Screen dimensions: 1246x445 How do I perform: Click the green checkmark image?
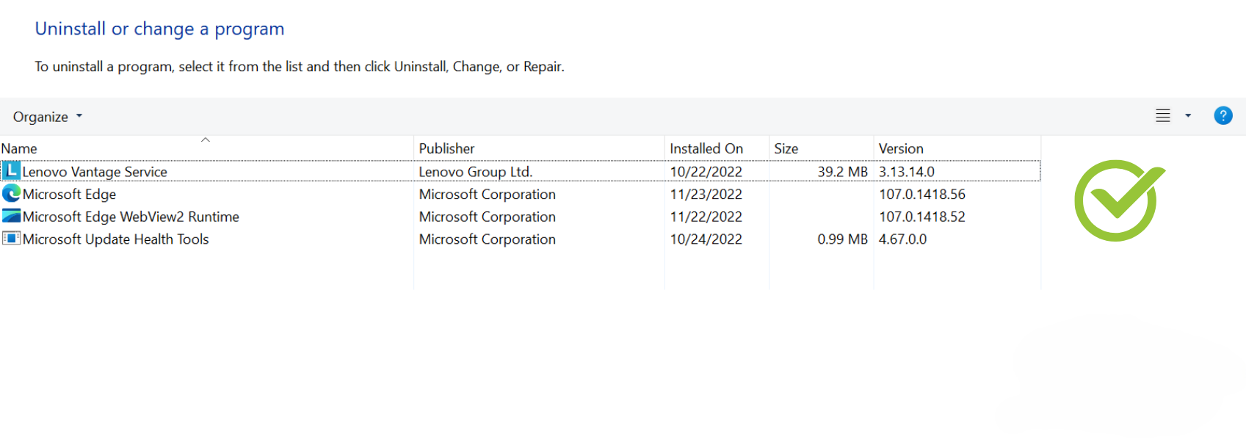click(x=1119, y=200)
